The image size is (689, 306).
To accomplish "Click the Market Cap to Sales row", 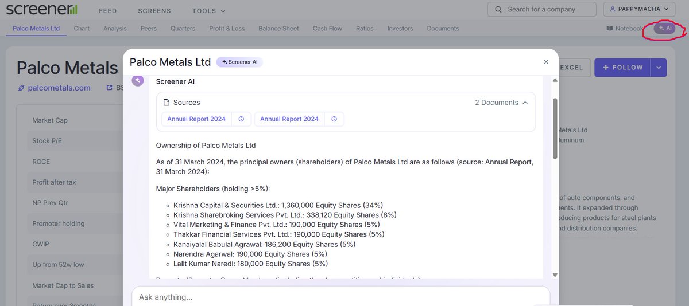I will point(75,285).
